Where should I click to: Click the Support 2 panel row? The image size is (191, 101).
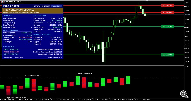point(48,44)
